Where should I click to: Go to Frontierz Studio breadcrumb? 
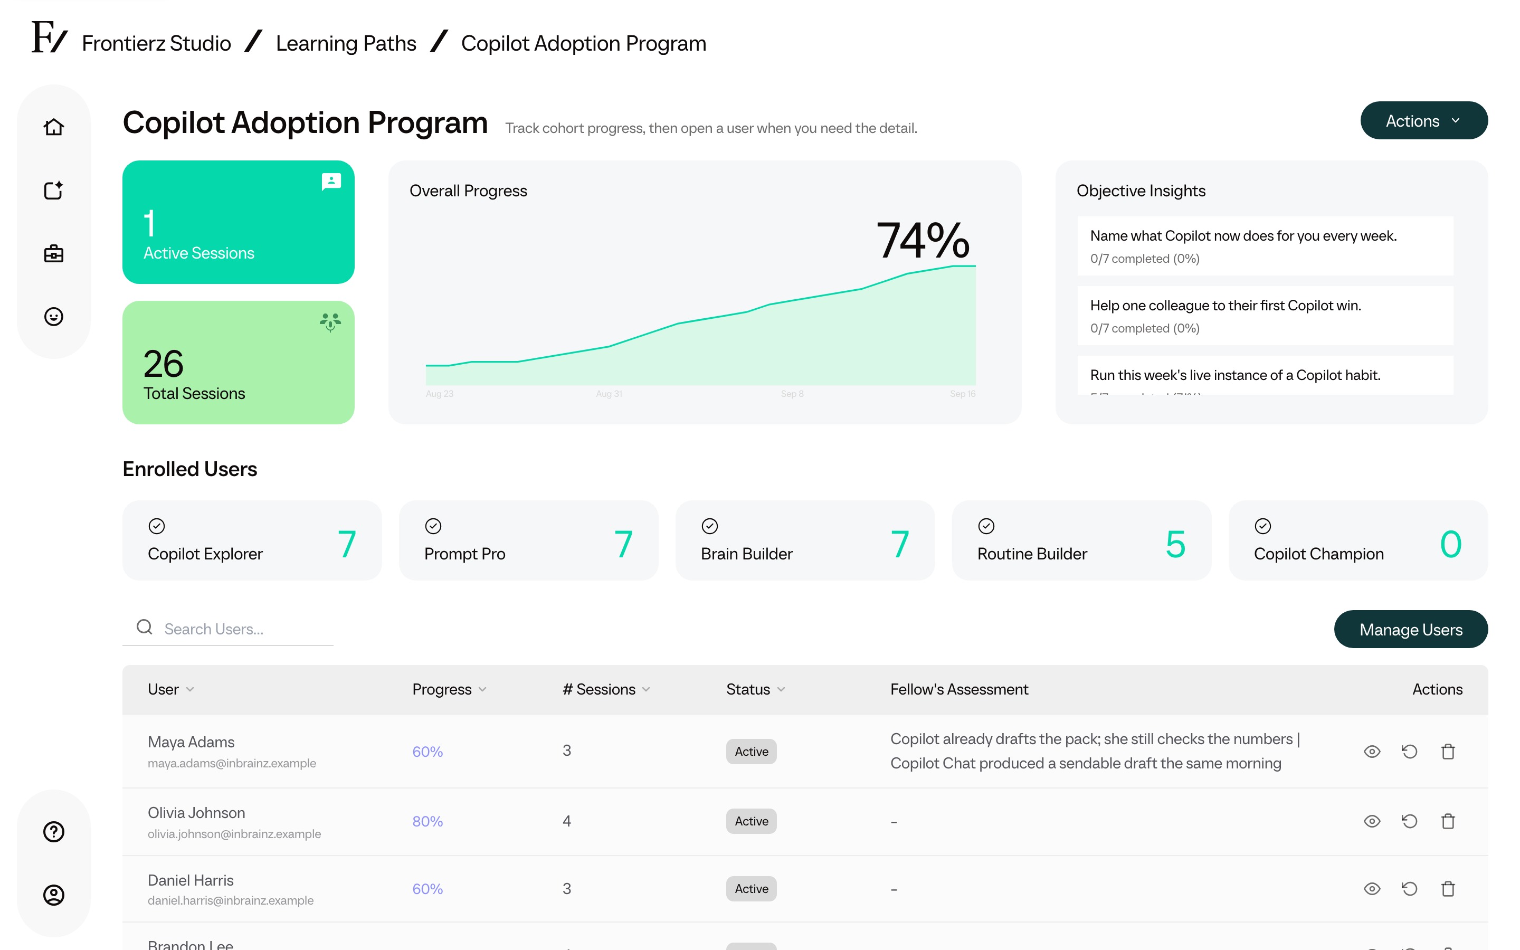point(156,43)
